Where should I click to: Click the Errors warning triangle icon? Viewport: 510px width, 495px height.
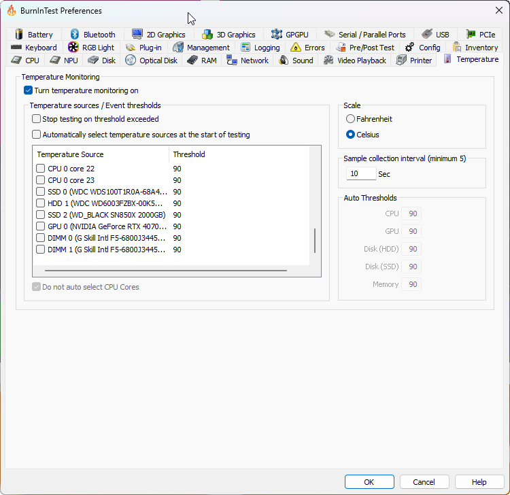point(296,47)
